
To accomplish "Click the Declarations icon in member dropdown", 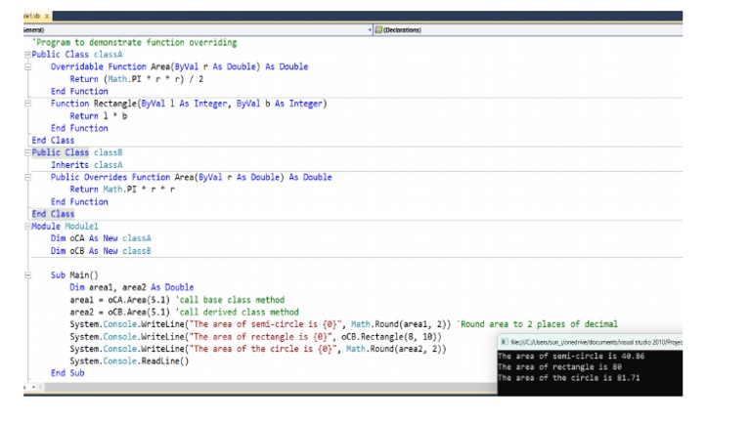I will [x=378, y=30].
